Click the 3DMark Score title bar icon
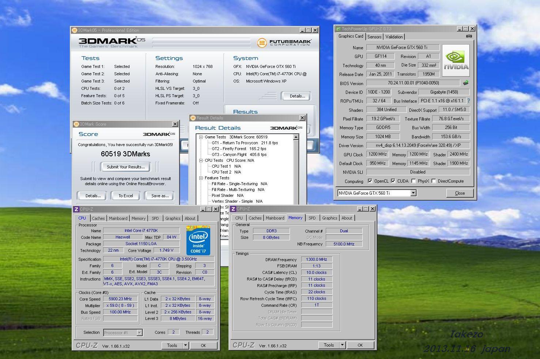 76,124
